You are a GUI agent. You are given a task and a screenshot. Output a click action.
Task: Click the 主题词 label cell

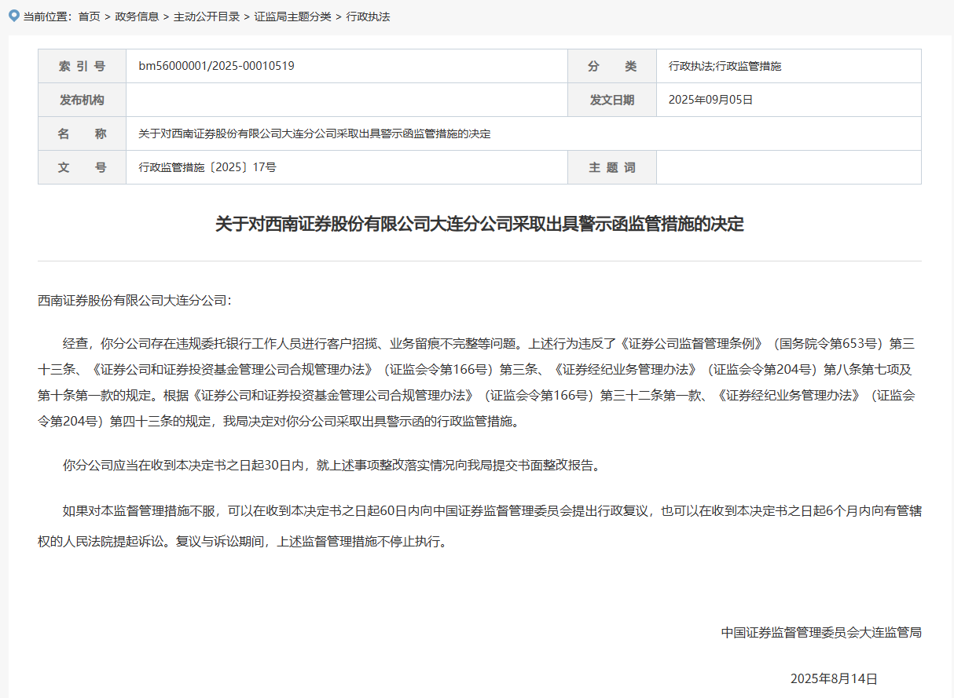[x=612, y=167]
